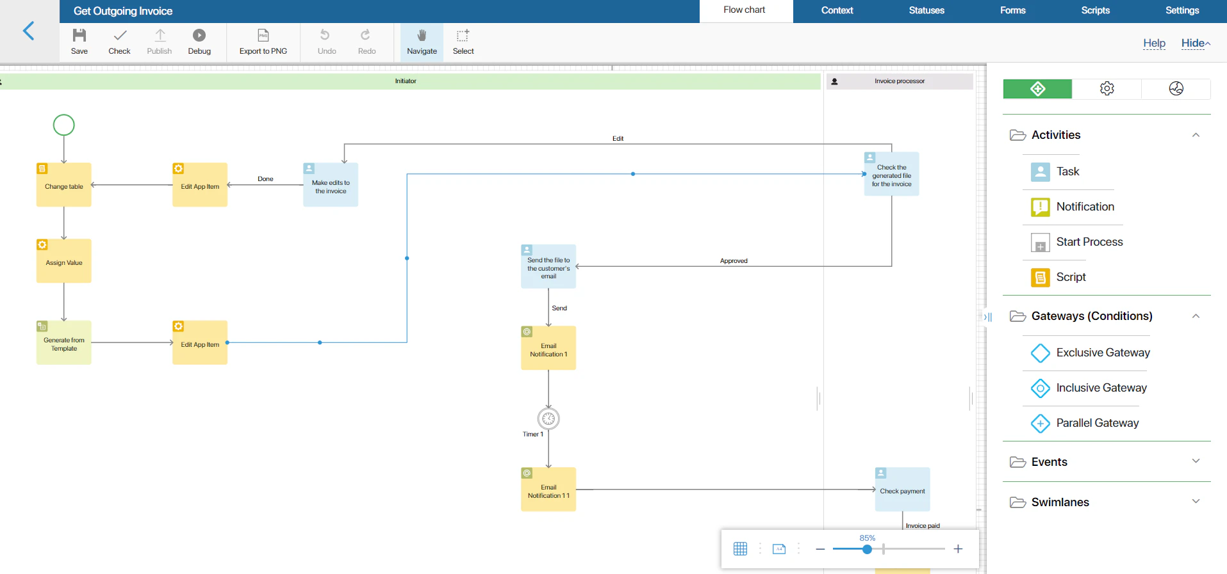Undo the last change
This screenshot has width=1227, height=574.
[x=327, y=42]
